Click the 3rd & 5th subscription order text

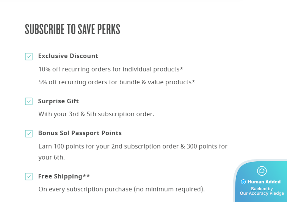(x=96, y=114)
